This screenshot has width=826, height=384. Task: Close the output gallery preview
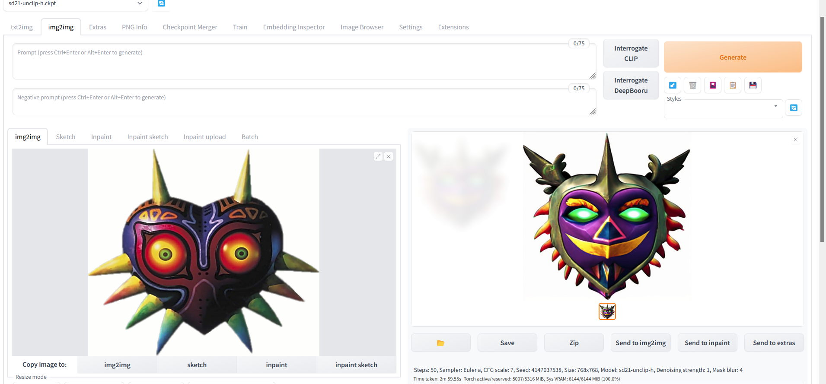point(796,140)
